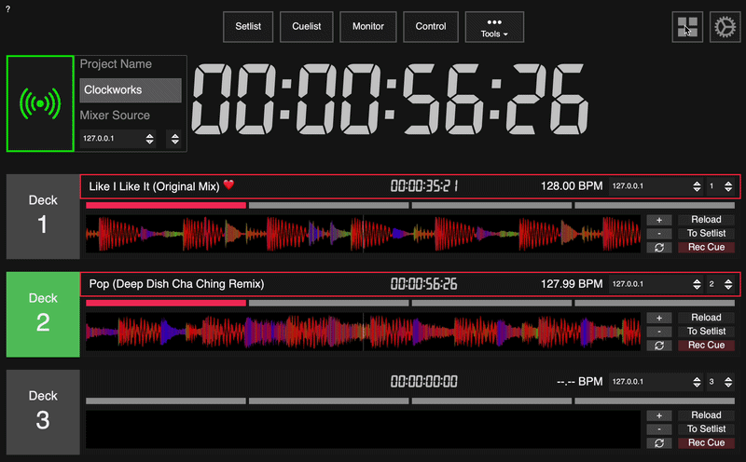Click Rec Cue on Deck 3
Image resolution: width=746 pixels, height=462 pixels.
[706, 443]
